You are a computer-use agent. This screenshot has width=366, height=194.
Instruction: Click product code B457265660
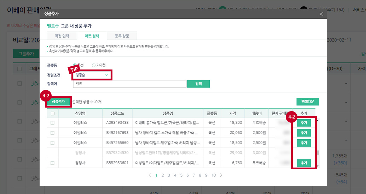click(x=117, y=143)
